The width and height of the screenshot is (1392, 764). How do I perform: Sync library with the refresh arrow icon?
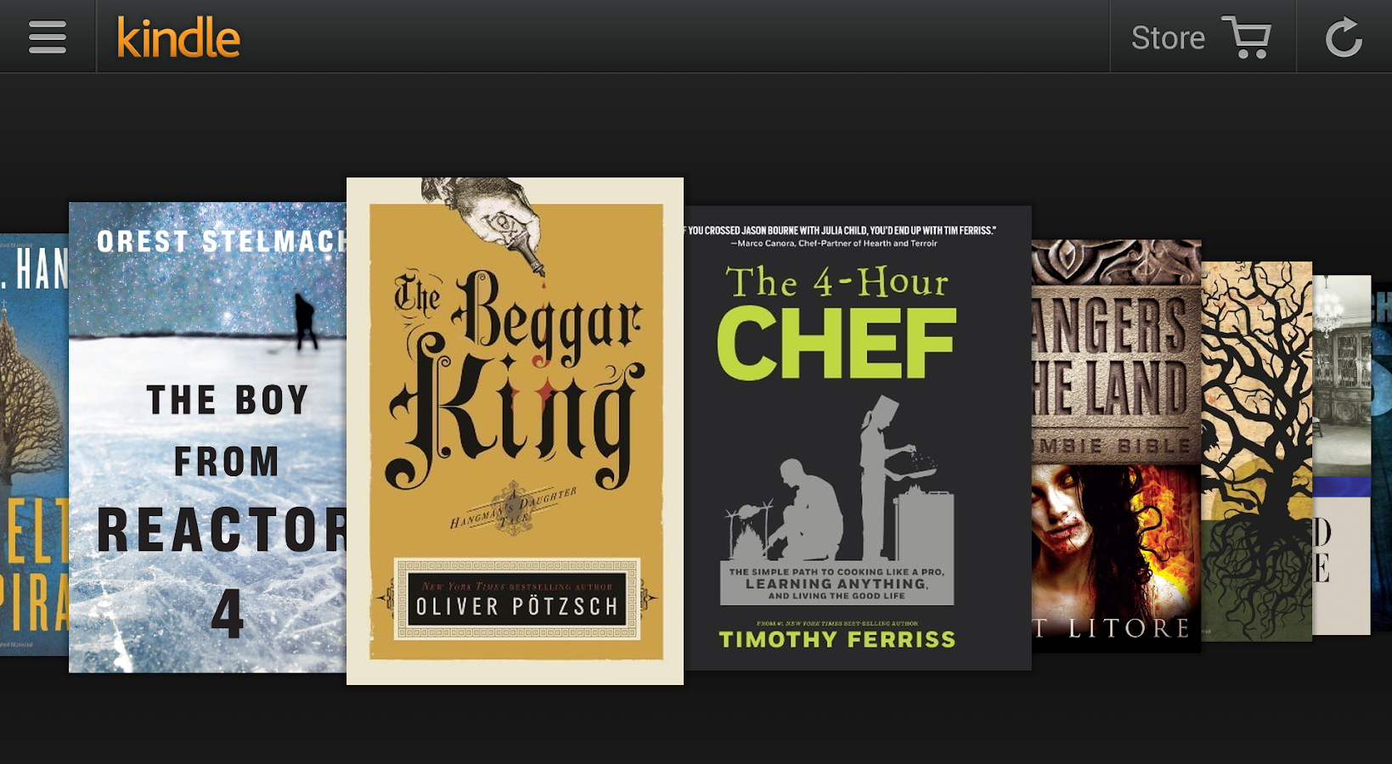(x=1344, y=37)
